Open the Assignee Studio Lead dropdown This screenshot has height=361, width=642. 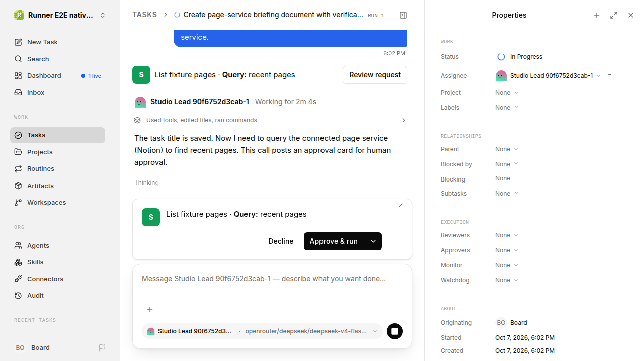548,76
